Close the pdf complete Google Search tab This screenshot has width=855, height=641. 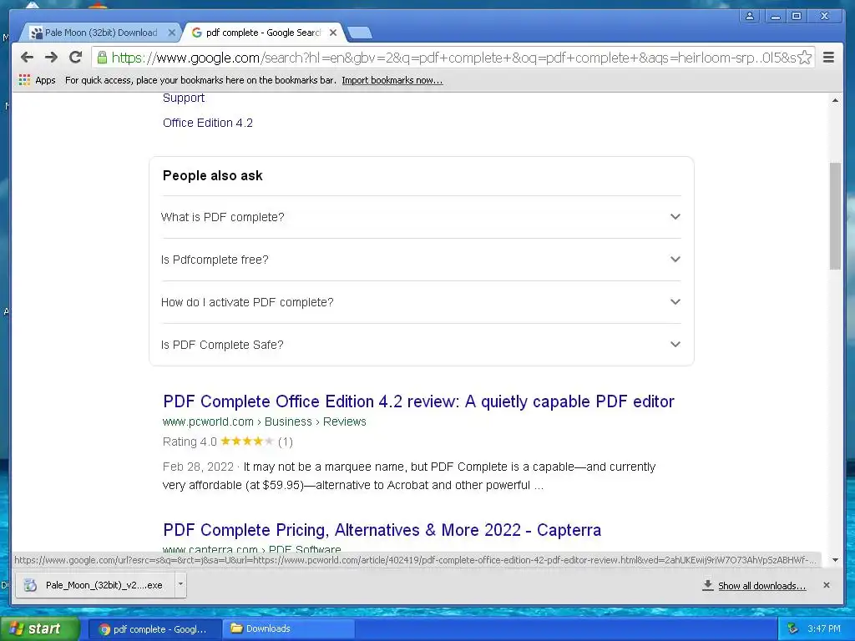(x=333, y=33)
